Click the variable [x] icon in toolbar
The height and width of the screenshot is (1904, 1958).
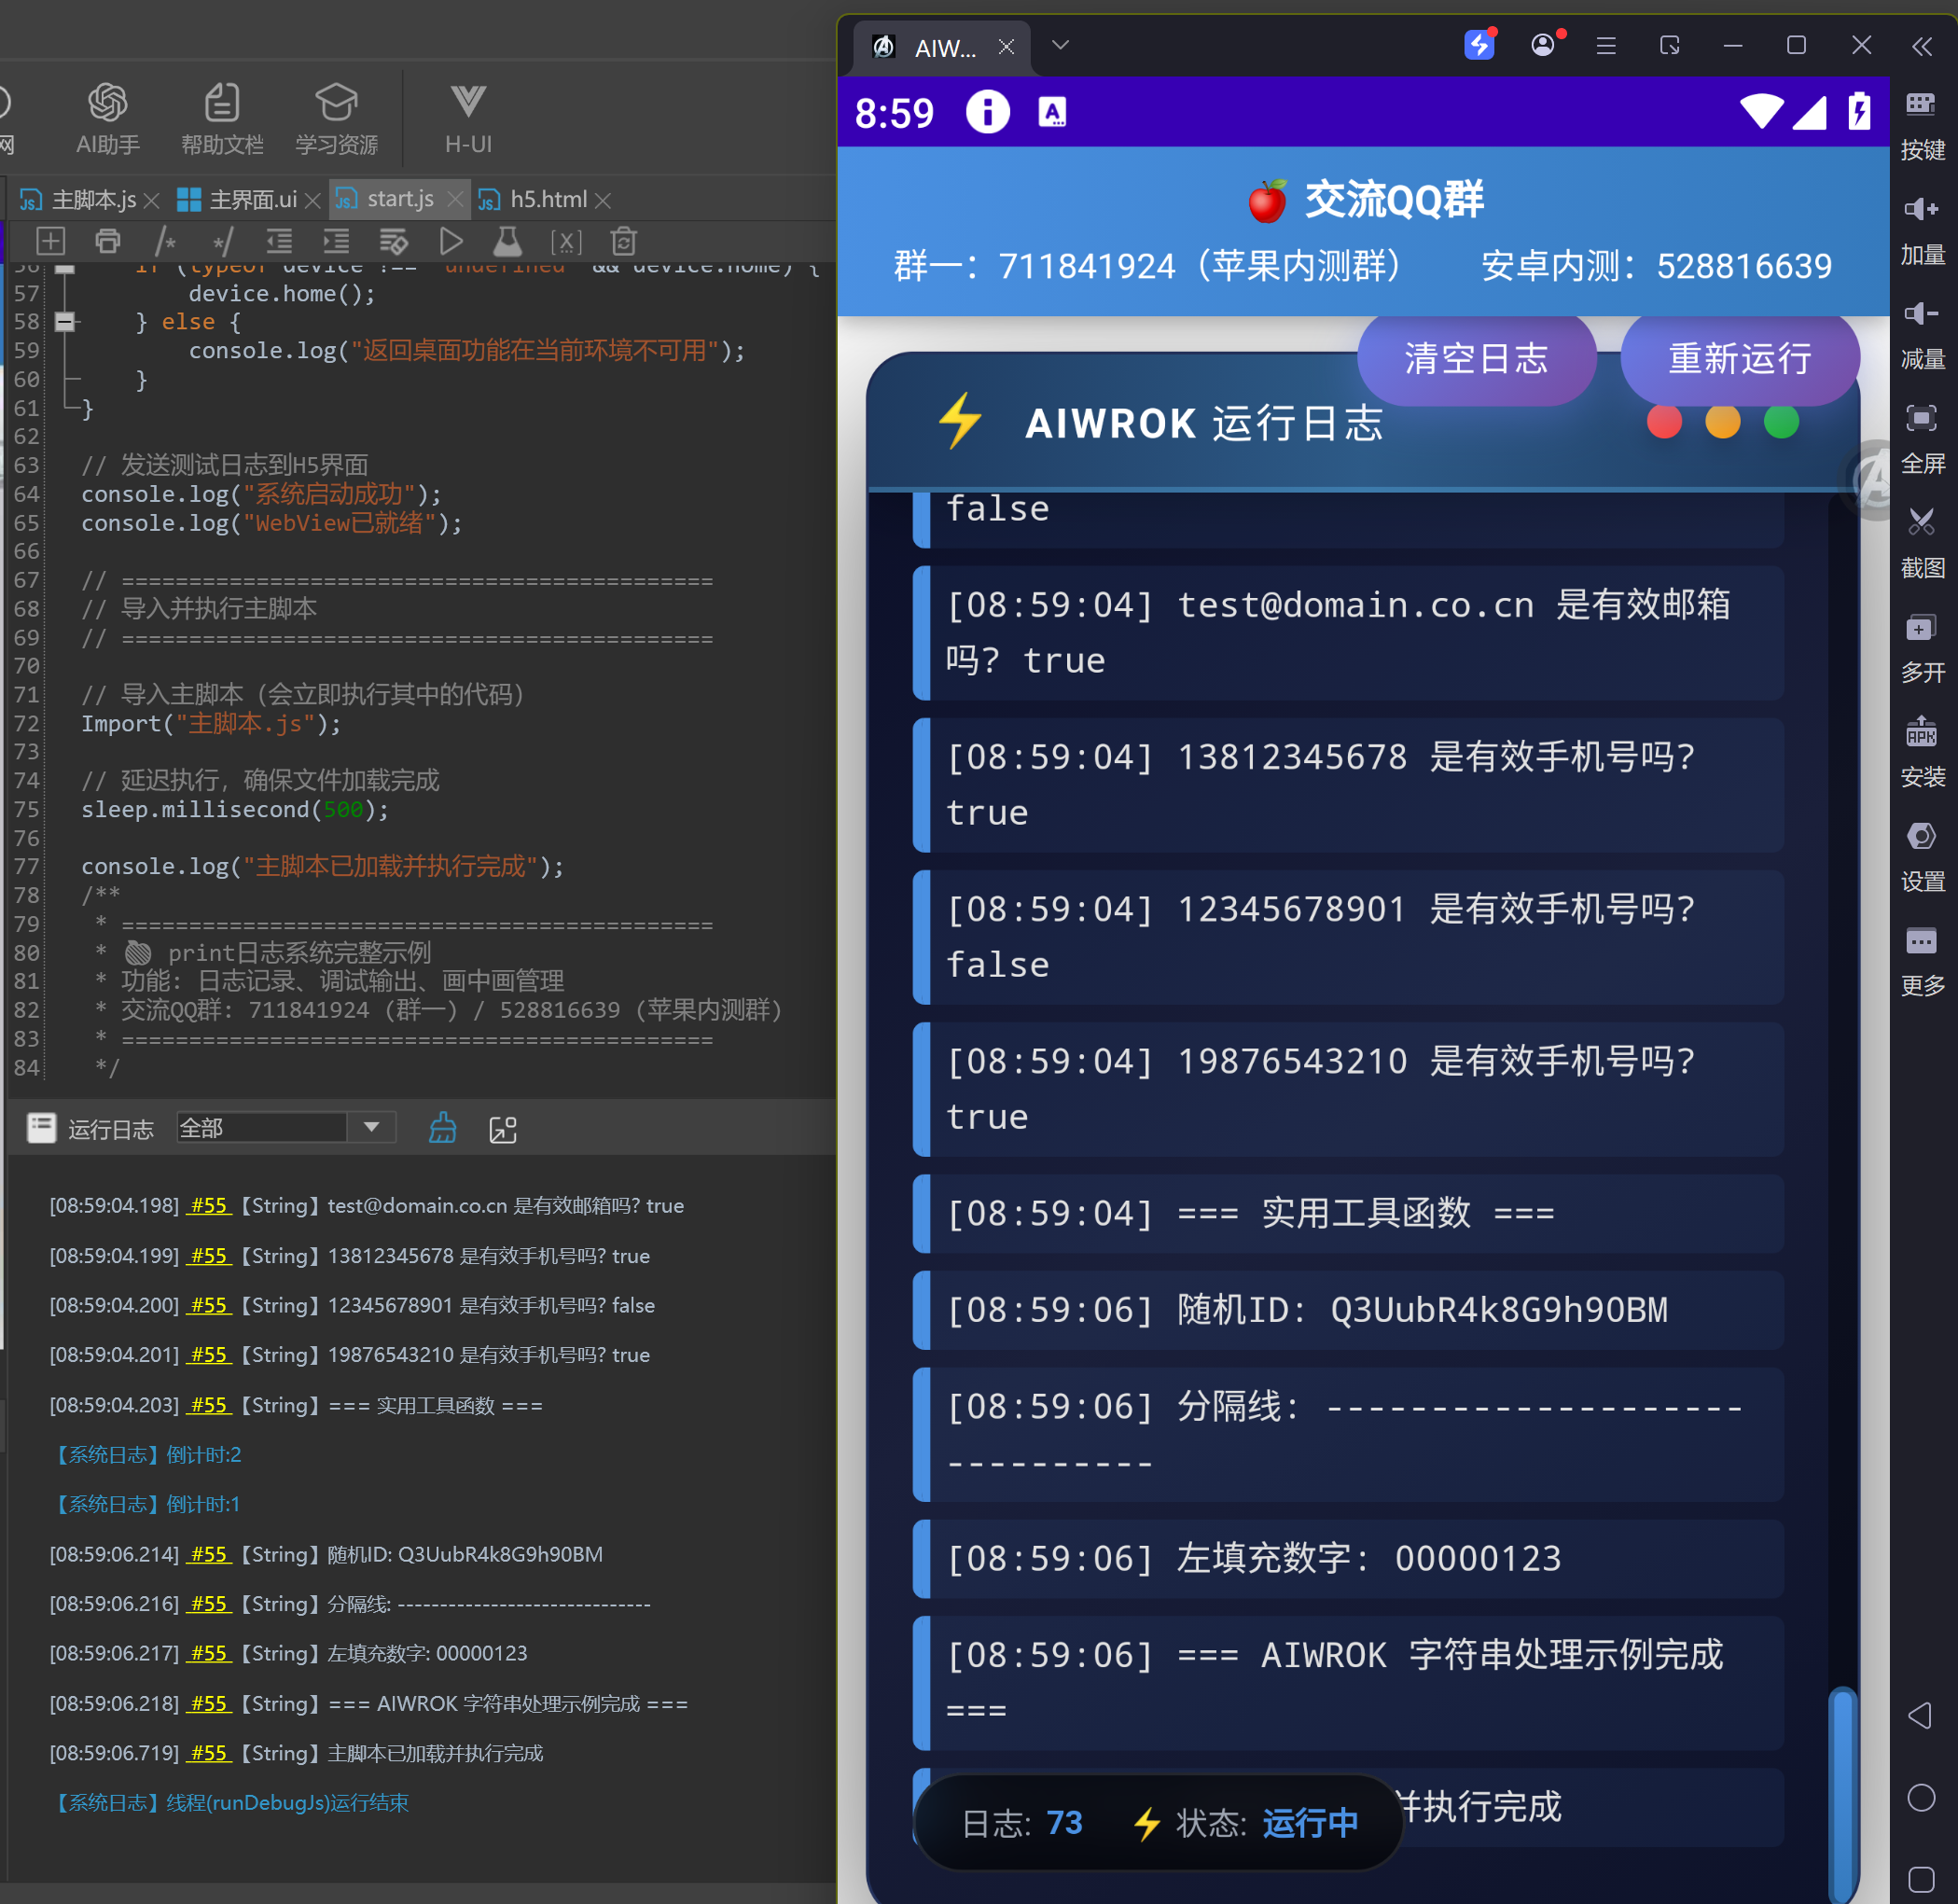tap(566, 241)
